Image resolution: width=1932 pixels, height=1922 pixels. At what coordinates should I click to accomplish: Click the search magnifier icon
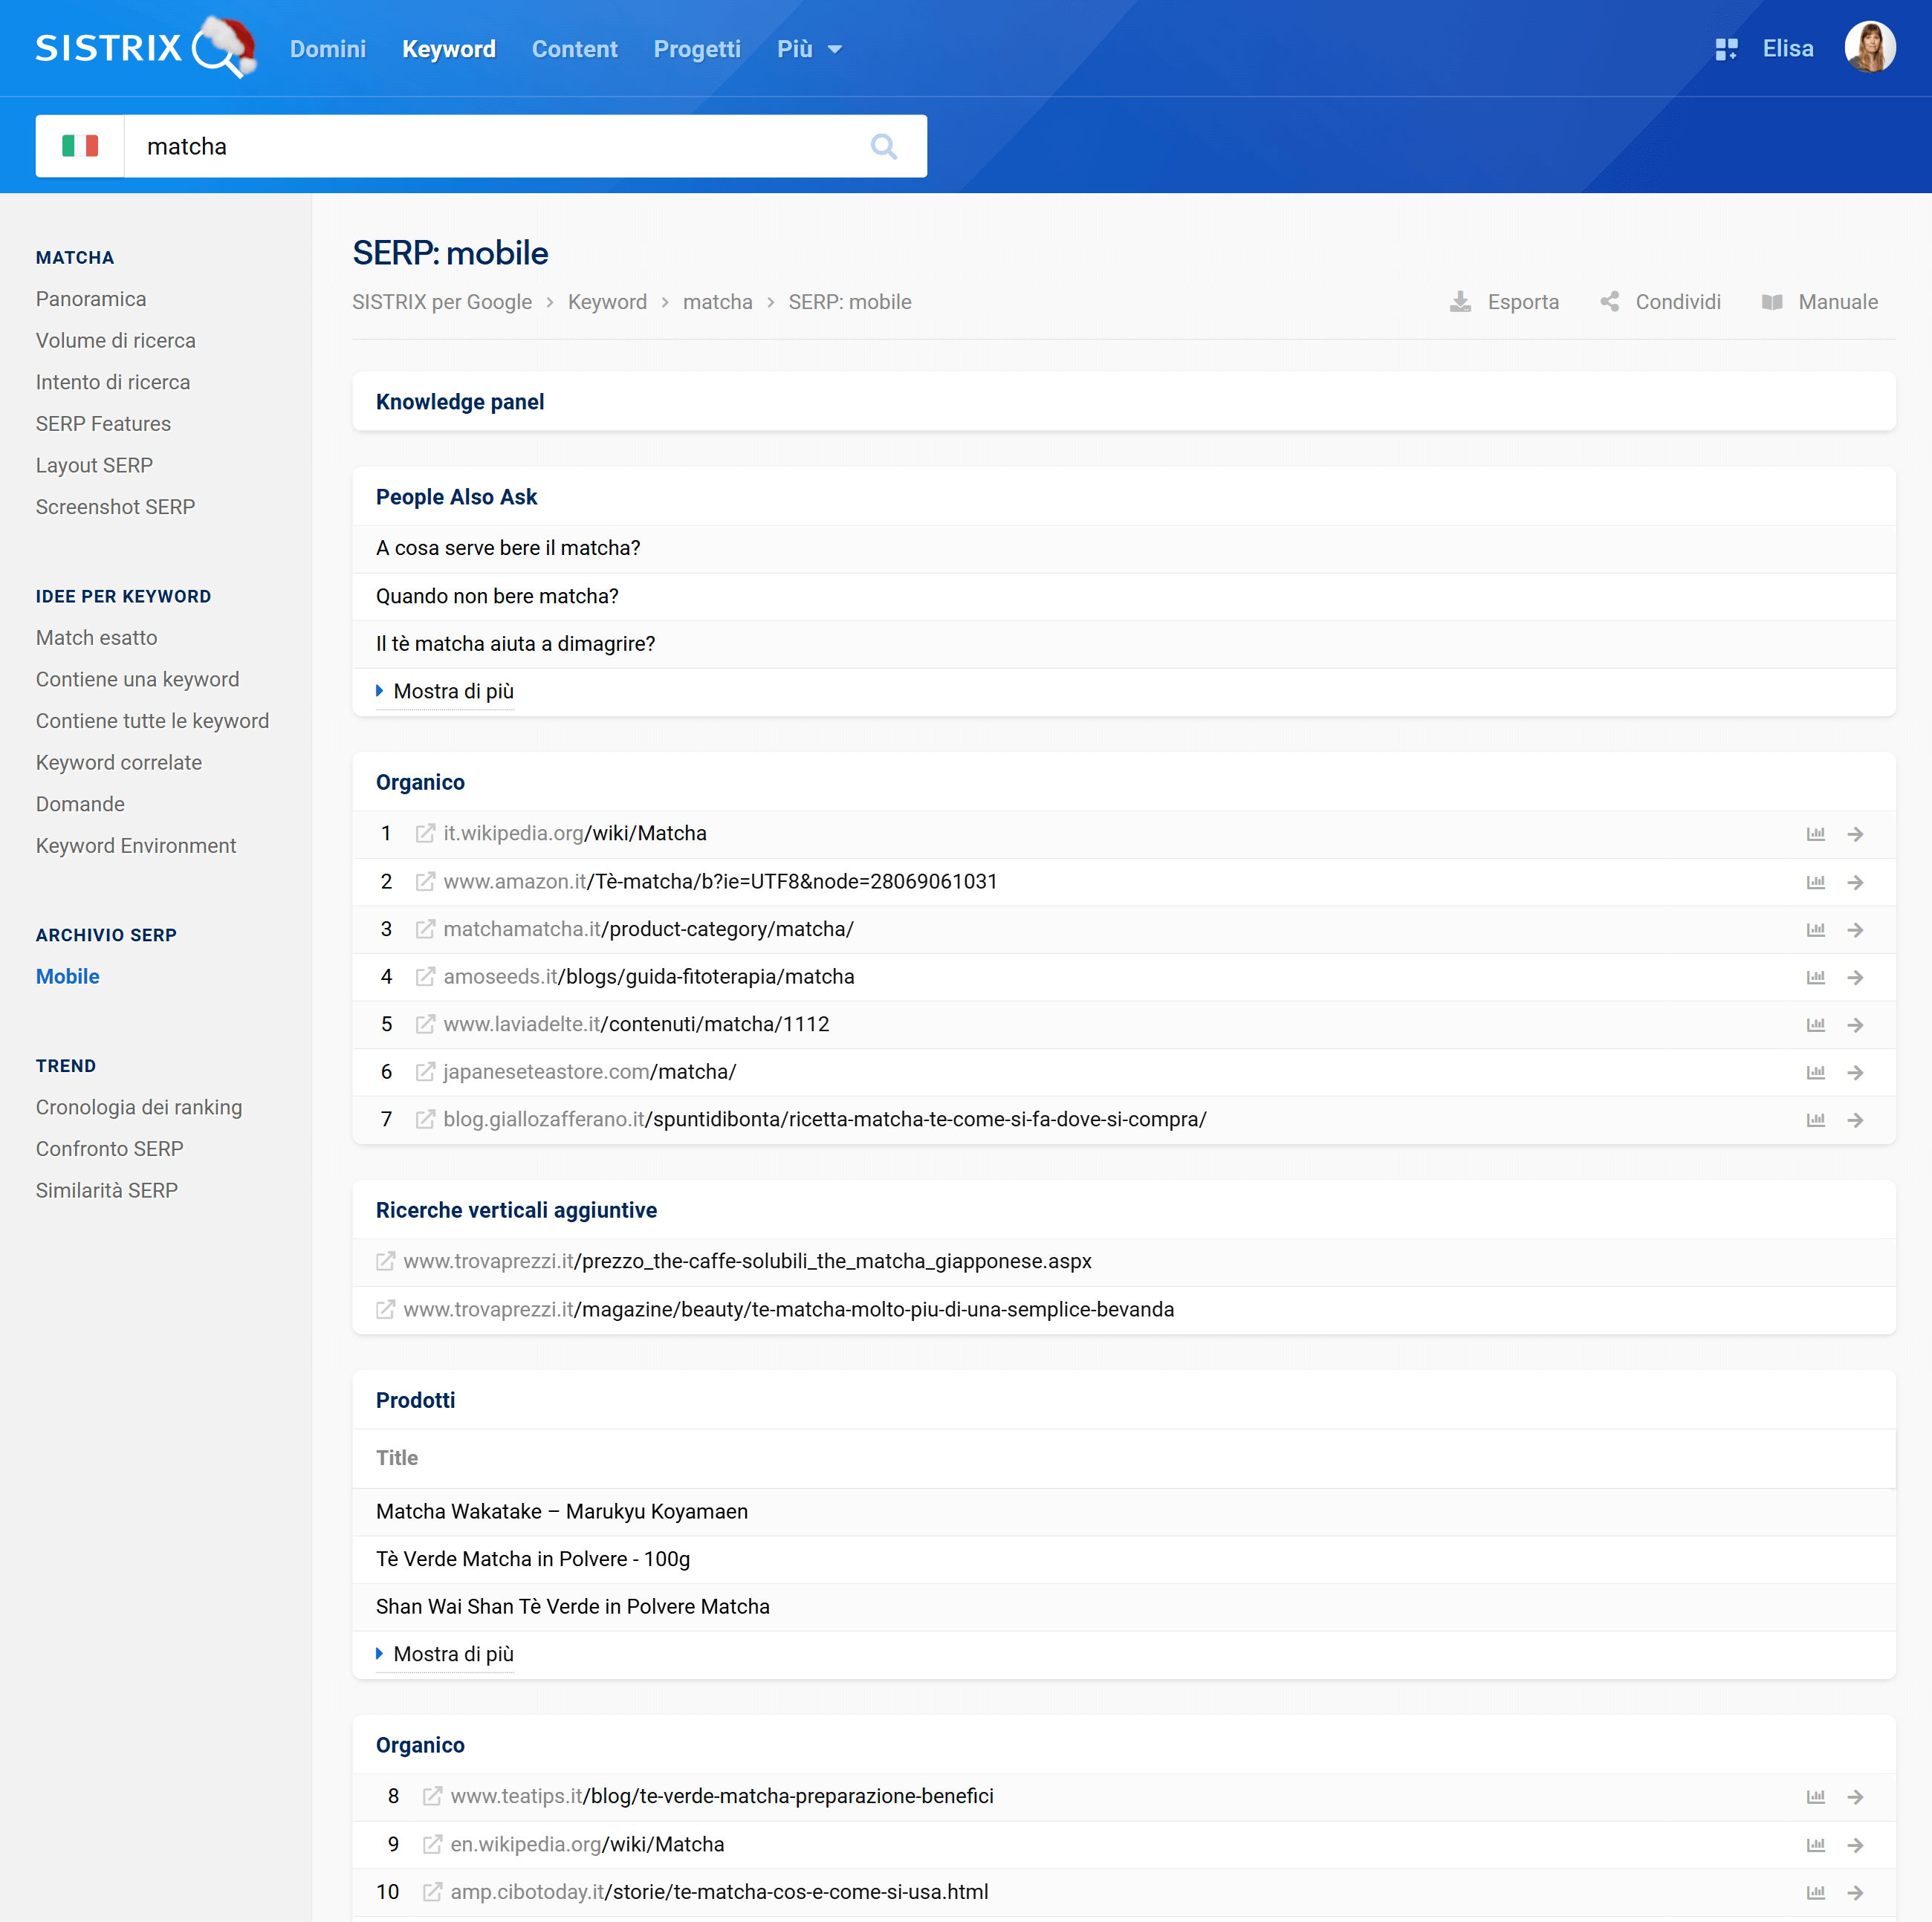click(x=883, y=147)
